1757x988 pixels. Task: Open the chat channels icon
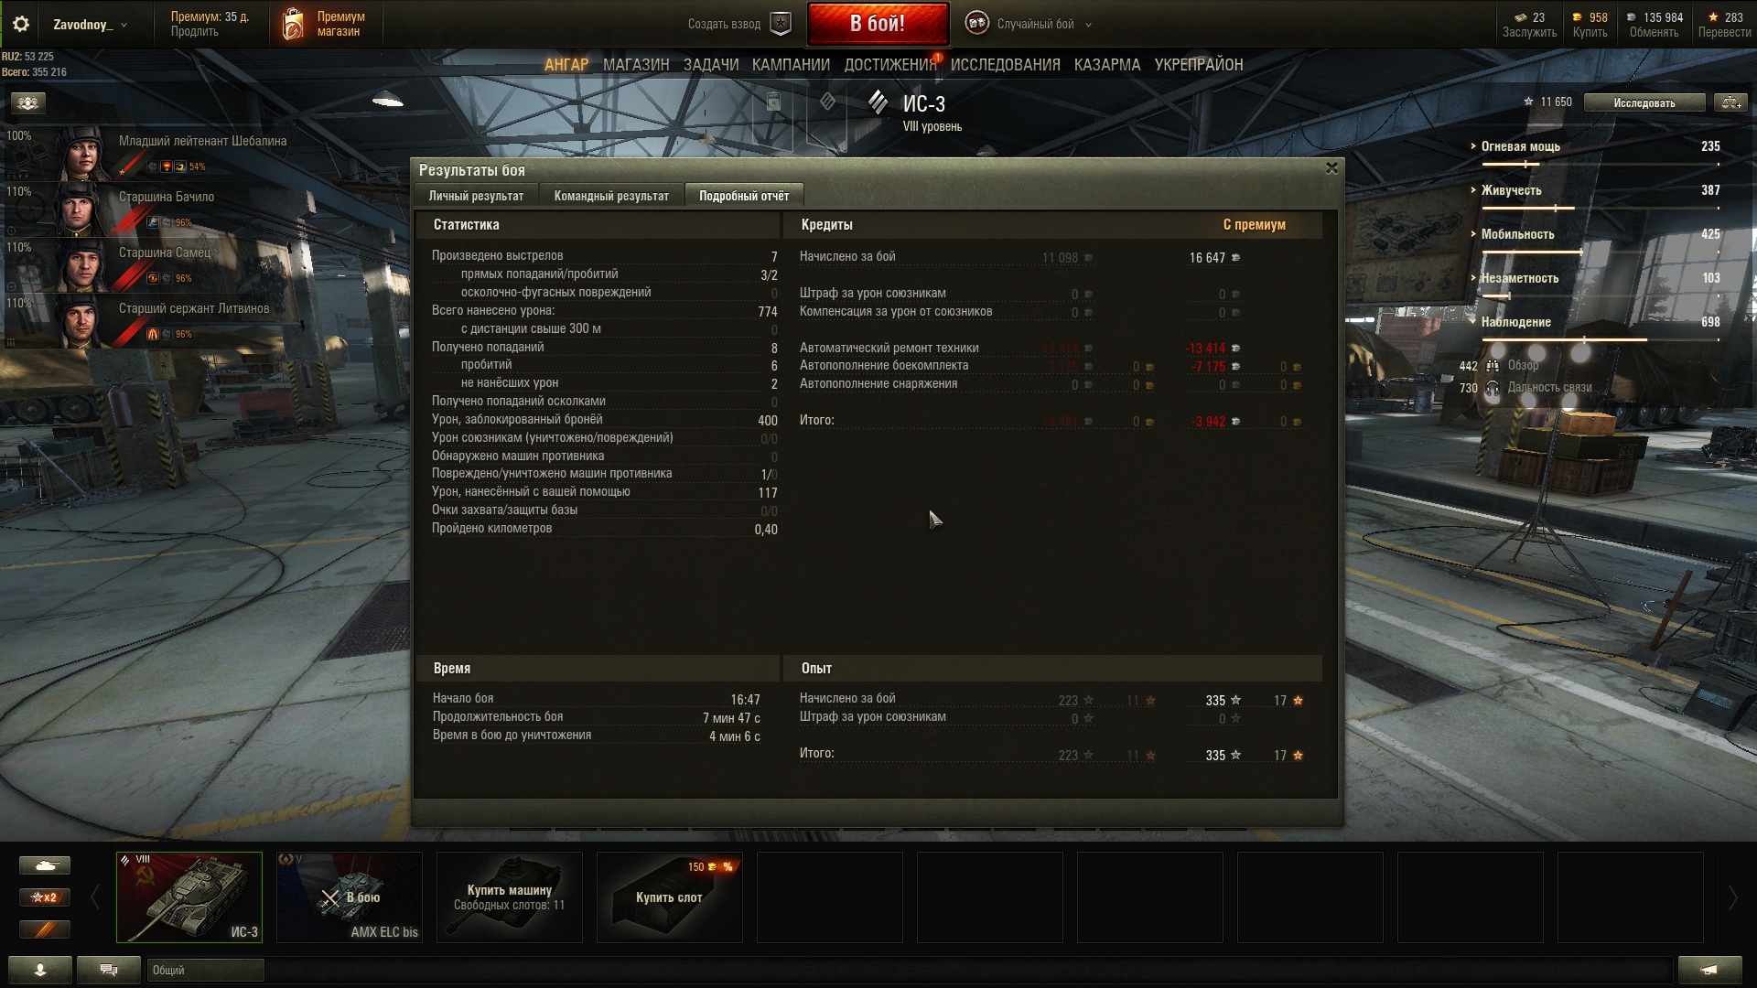(109, 970)
